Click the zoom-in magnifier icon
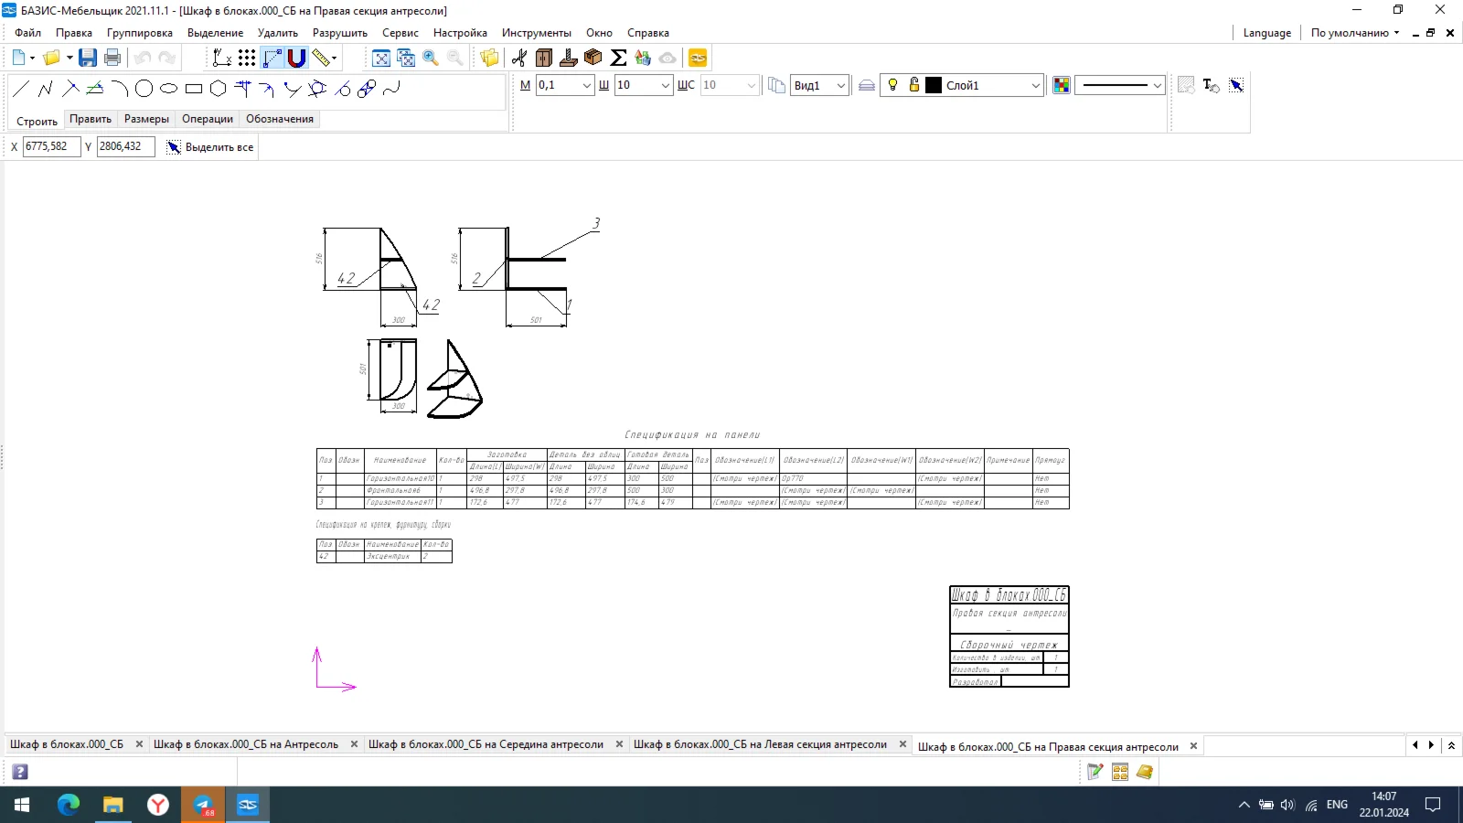The image size is (1463, 823). pos(431,58)
